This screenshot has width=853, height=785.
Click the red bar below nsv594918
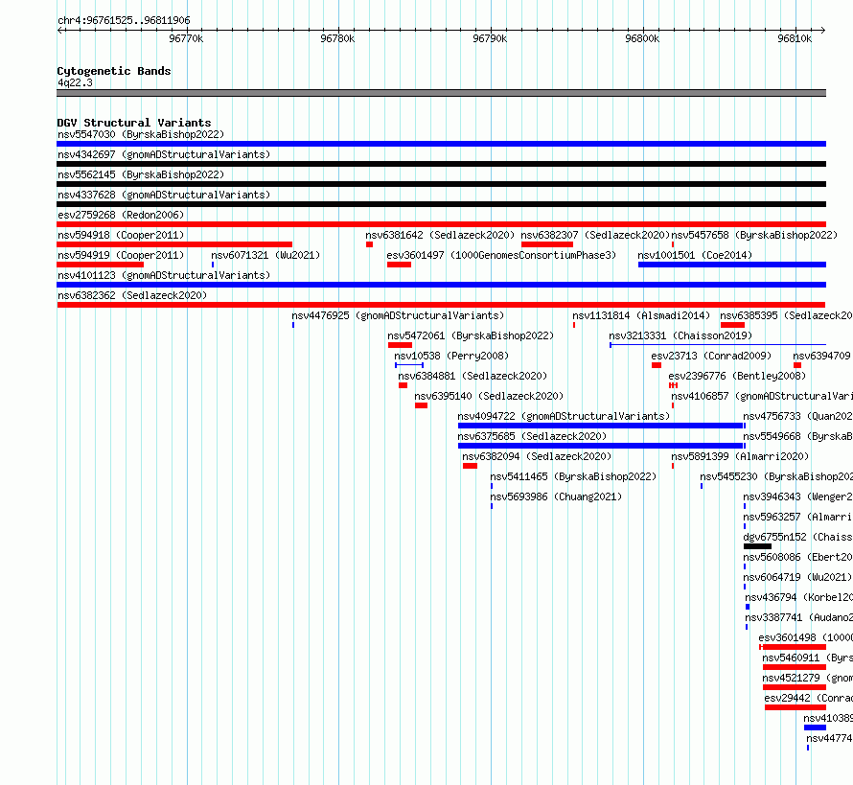pos(174,244)
